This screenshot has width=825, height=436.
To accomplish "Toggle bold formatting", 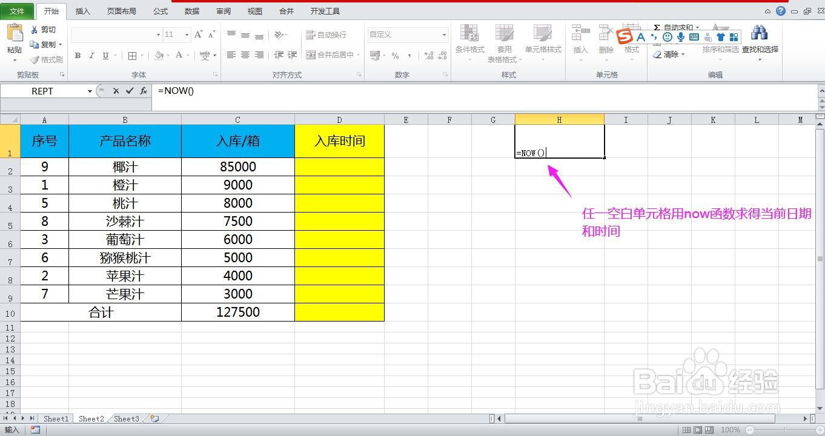I will (78, 56).
